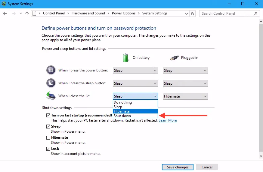The height and width of the screenshot is (172, 263).
Task: Open Control Panel breadcrumb
Action: (x=54, y=13)
